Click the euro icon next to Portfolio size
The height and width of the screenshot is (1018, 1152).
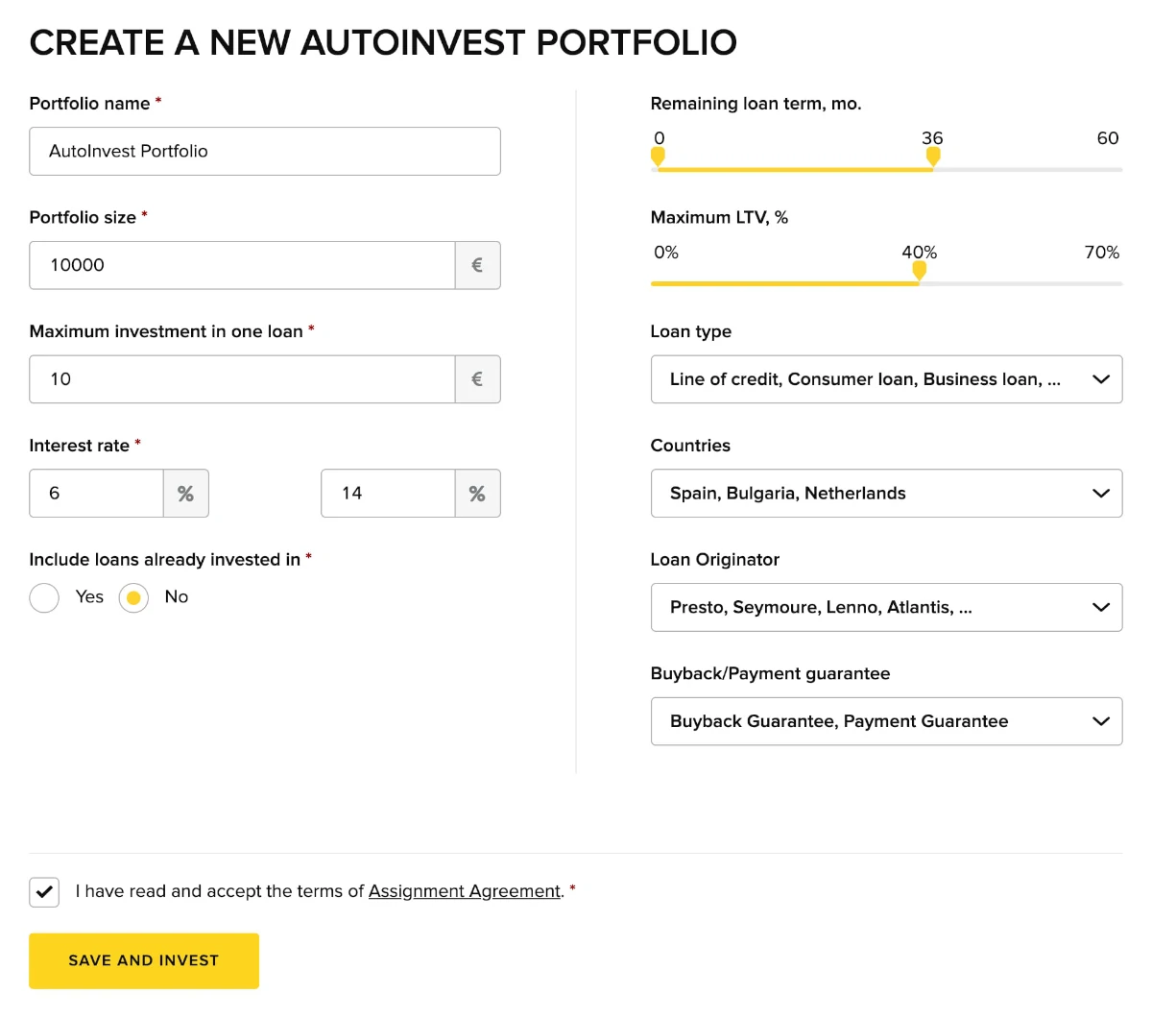coord(477,265)
